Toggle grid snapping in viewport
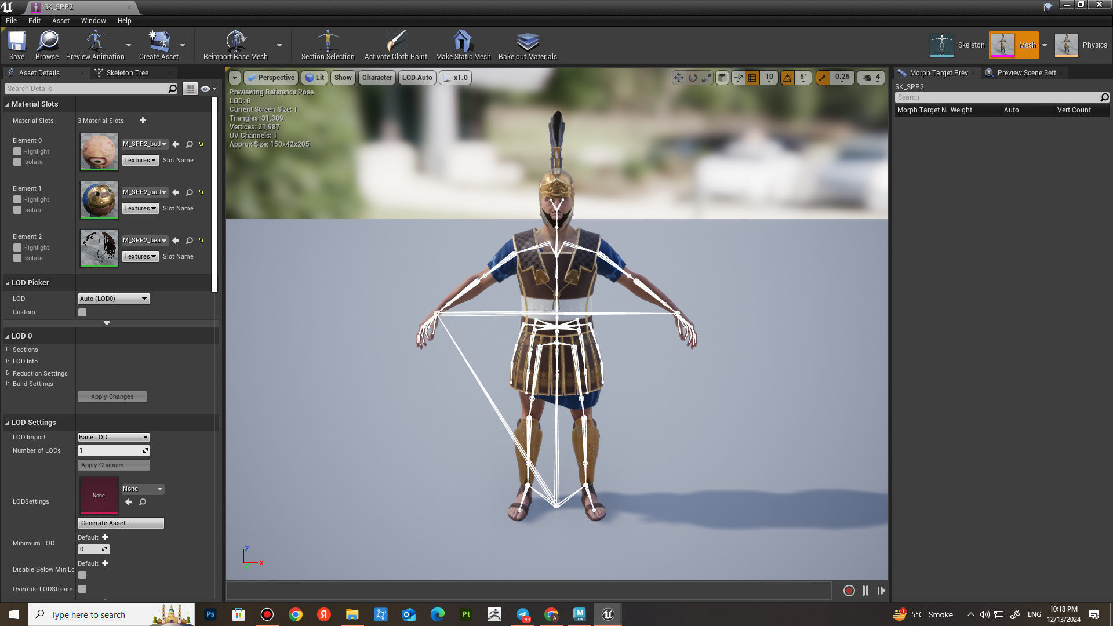This screenshot has height=626, width=1113. tap(752, 78)
